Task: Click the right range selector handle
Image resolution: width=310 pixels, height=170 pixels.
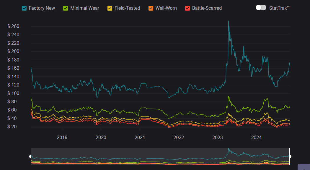Action: click(x=290, y=156)
